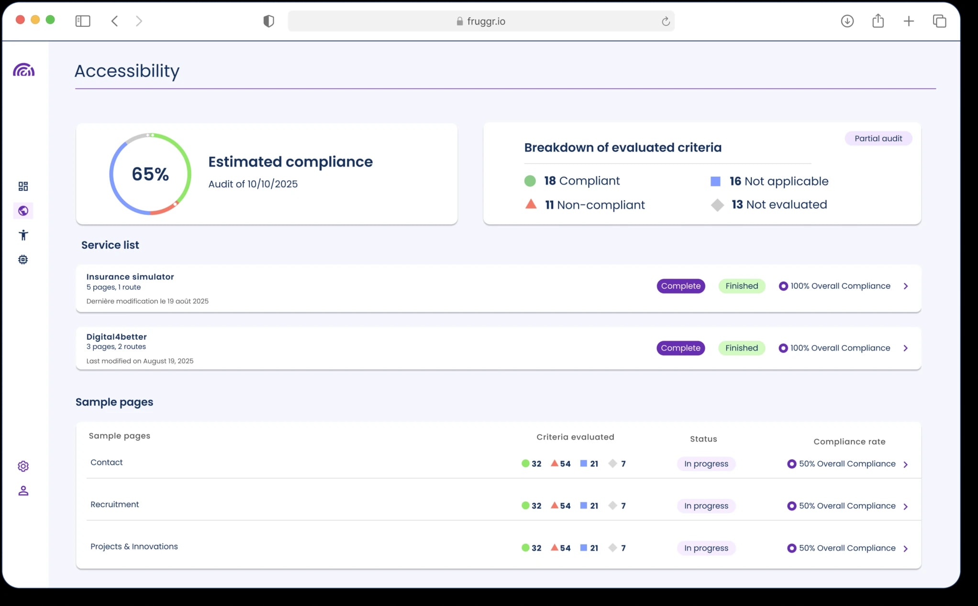Viewport: 978px width, 606px height.
Task: Click the Compliance rate column header
Action: click(849, 442)
